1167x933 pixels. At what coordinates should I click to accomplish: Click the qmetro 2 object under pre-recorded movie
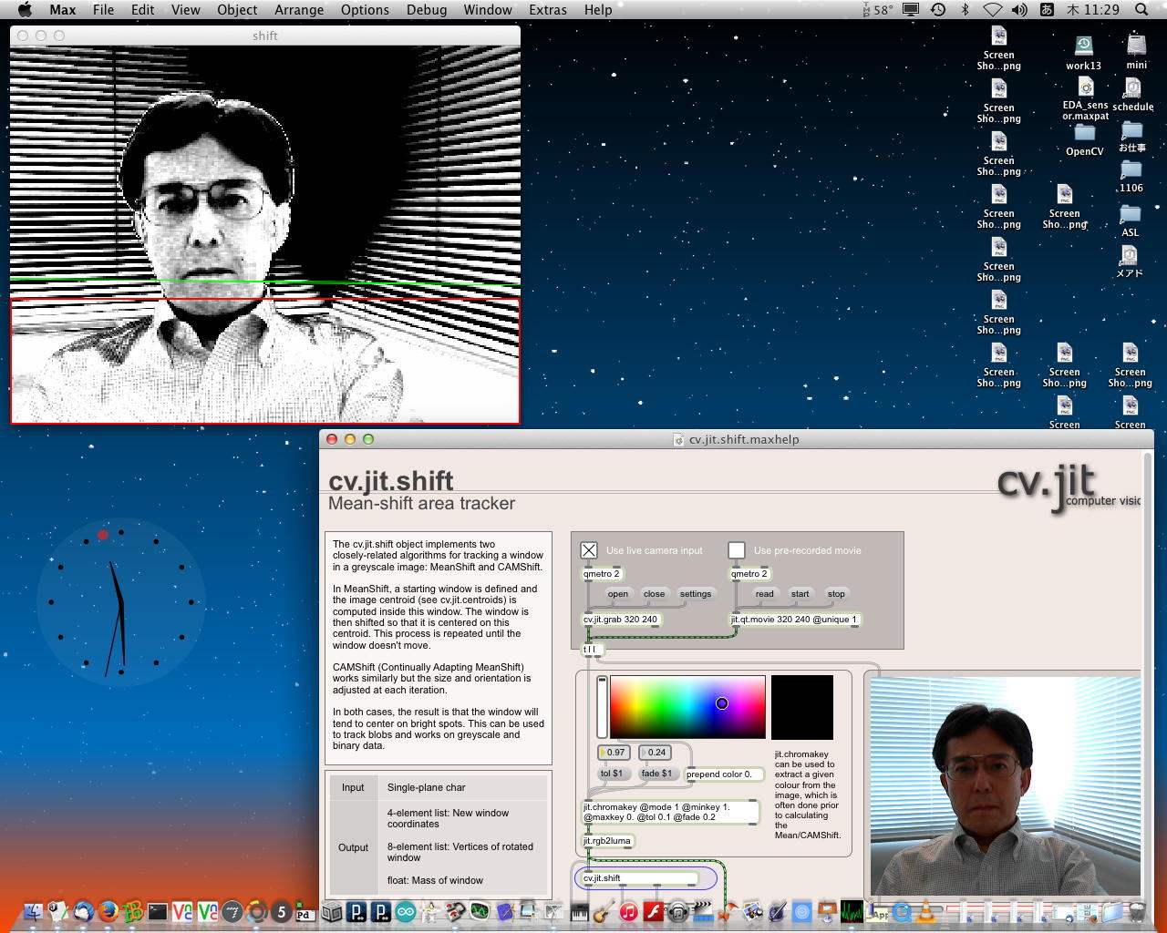pos(749,574)
